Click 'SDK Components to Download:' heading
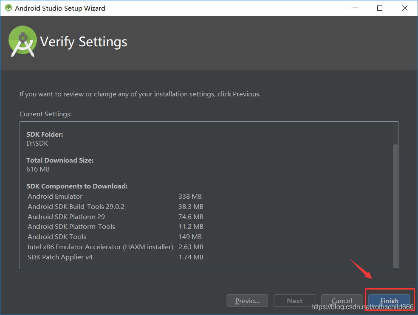Image resolution: width=418 pixels, height=315 pixels. tap(77, 186)
